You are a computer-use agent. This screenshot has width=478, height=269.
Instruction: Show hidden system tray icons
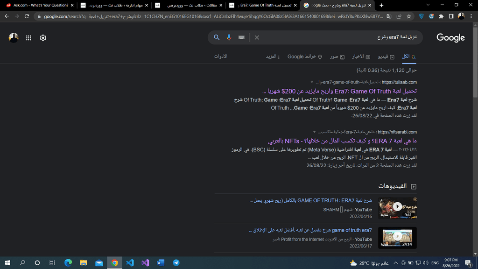pyautogui.click(x=396, y=262)
